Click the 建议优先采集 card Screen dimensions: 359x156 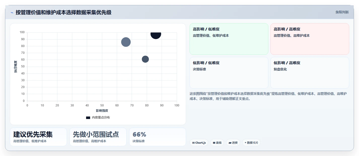(x=38, y=137)
